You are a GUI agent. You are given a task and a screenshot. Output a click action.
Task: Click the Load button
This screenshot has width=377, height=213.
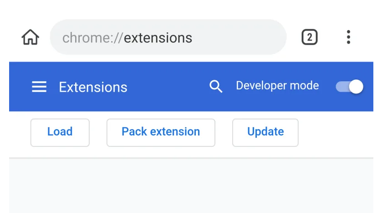point(60,133)
